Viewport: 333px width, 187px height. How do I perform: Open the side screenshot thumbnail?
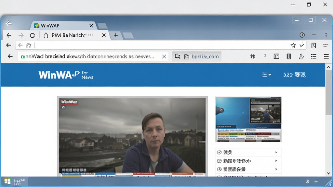tap(248, 119)
